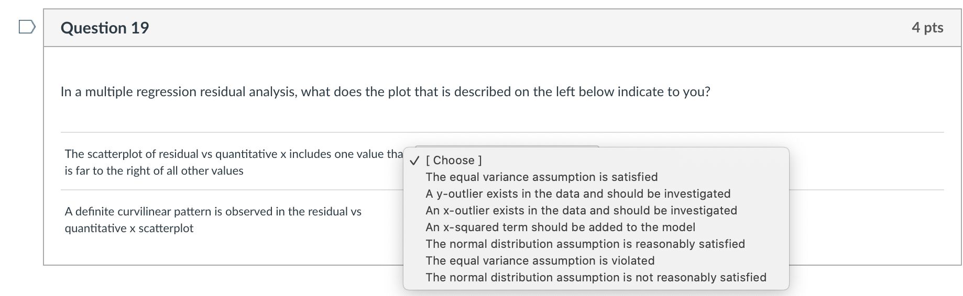
Task: Click the checkmark beside [ Choose ]
Action: point(414,161)
